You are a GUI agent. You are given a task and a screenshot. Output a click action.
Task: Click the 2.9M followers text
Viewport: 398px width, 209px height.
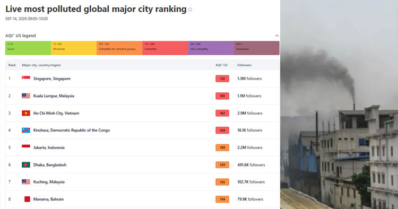[250, 113]
